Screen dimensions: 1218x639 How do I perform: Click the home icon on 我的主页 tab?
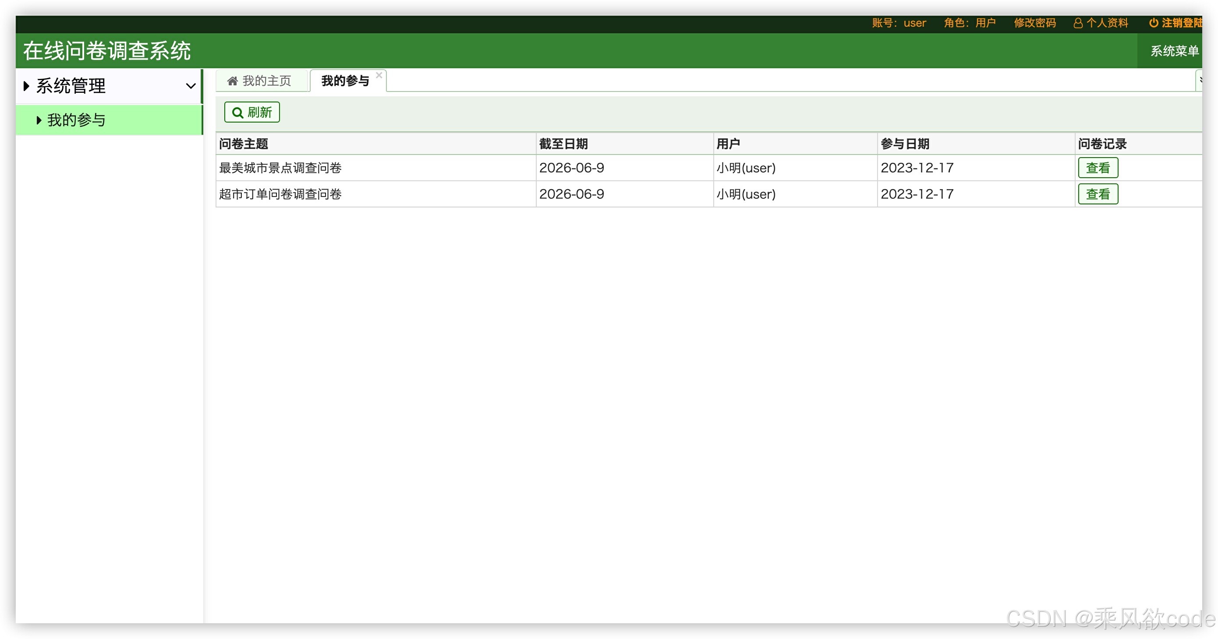click(232, 81)
